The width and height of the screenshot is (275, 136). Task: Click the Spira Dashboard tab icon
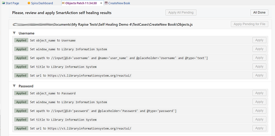[29, 3]
